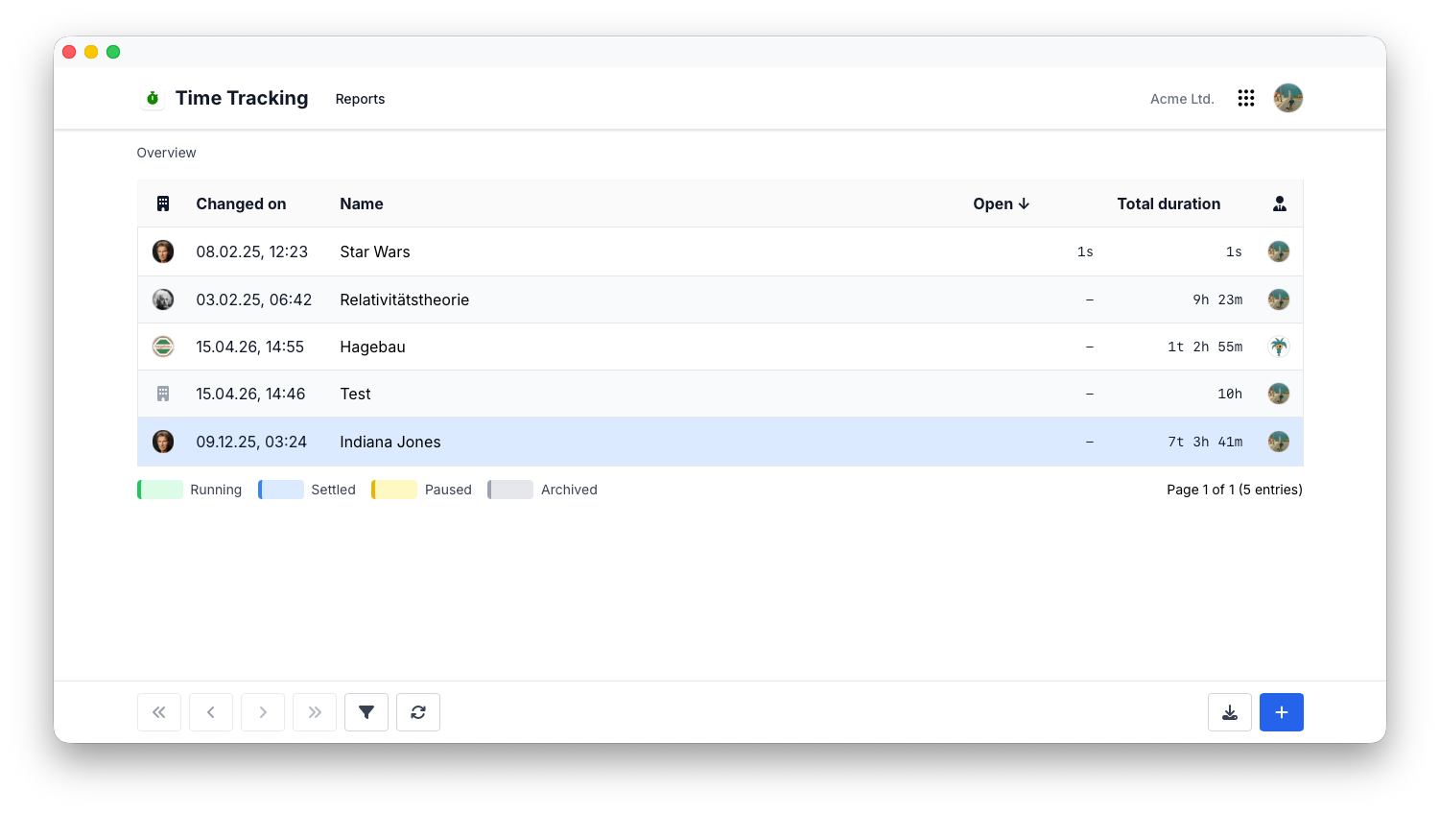
Task: Click the user avatar in Test row
Action: click(1279, 394)
